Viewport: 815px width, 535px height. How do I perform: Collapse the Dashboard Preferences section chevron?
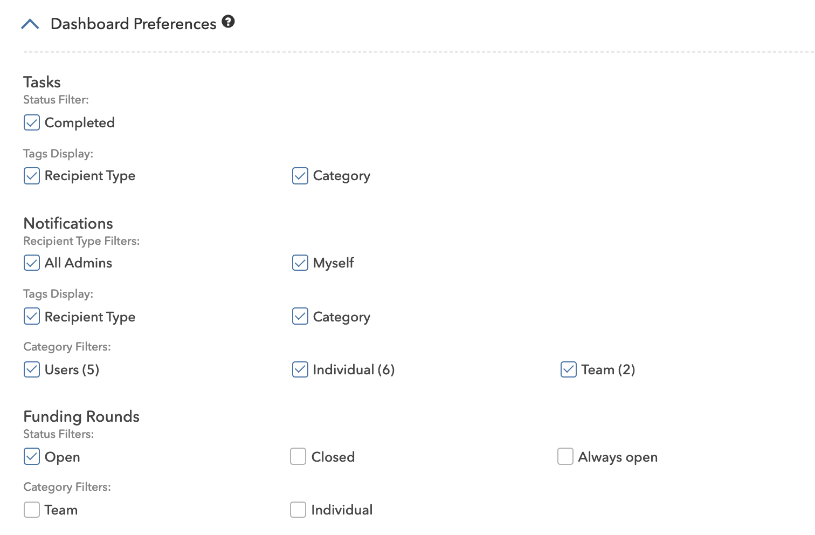point(30,24)
